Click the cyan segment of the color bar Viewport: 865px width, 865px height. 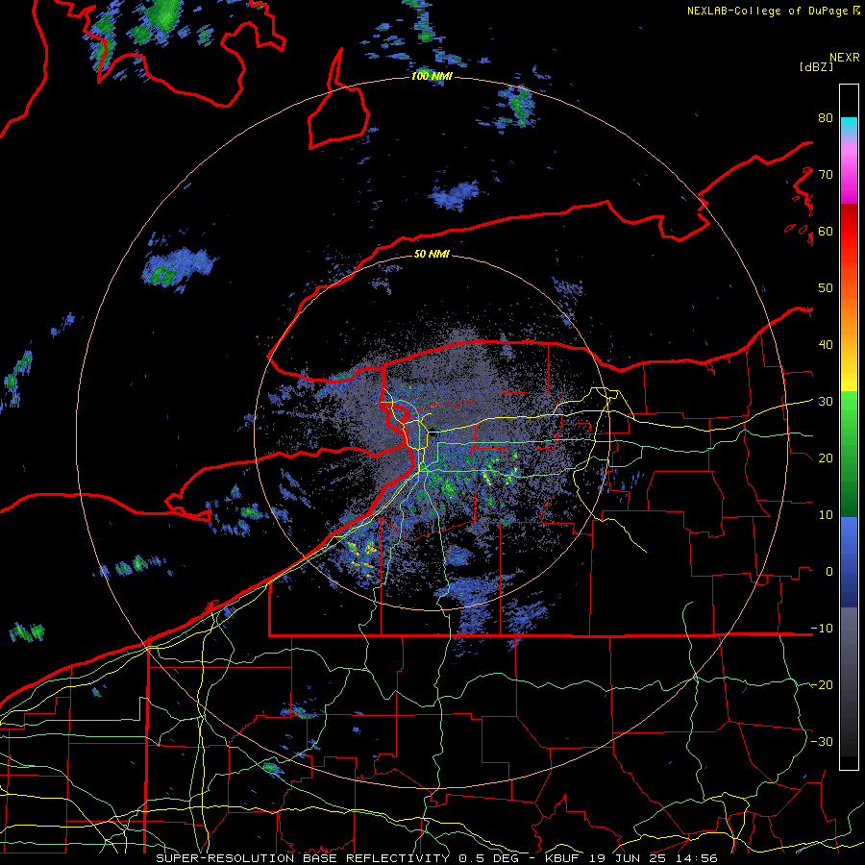849,125
